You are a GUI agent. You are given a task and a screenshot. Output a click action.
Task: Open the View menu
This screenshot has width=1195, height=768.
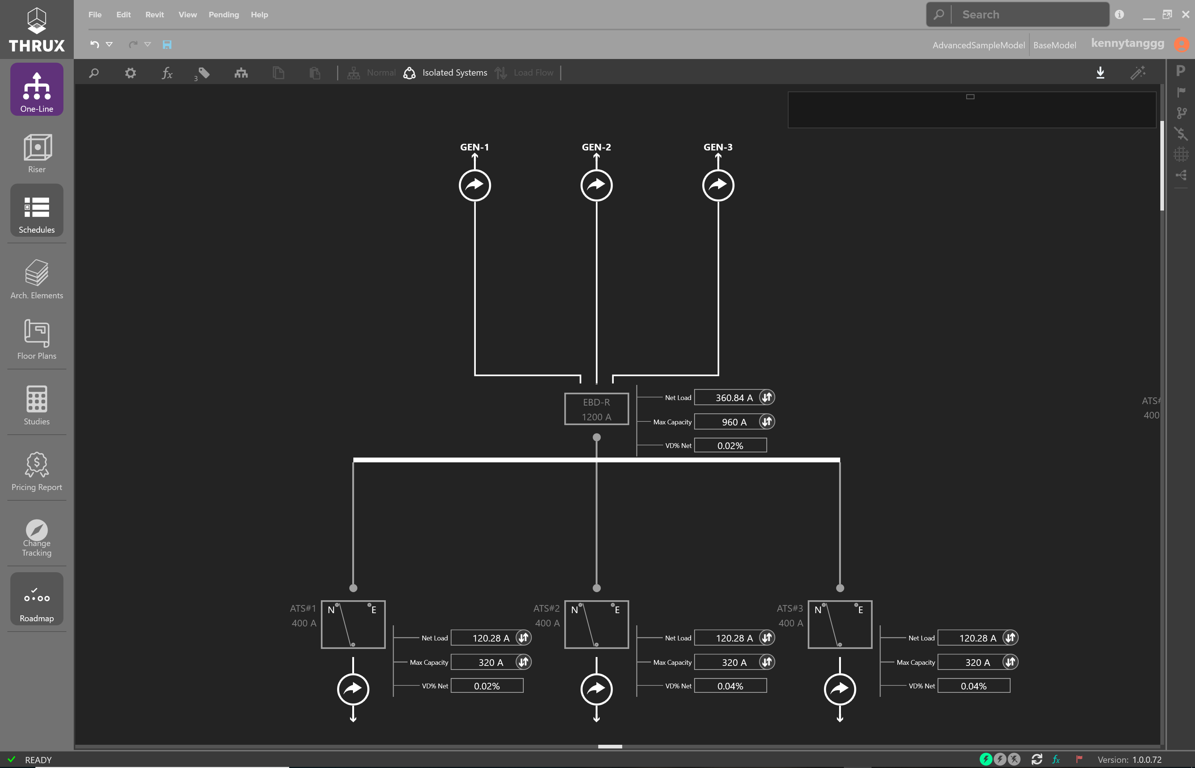pyautogui.click(x=187, y=14)
